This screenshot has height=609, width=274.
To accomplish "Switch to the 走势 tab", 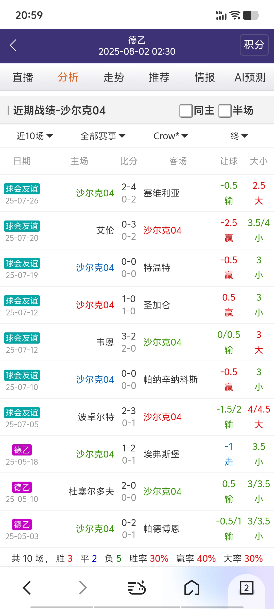I will (x=113, y=77).
